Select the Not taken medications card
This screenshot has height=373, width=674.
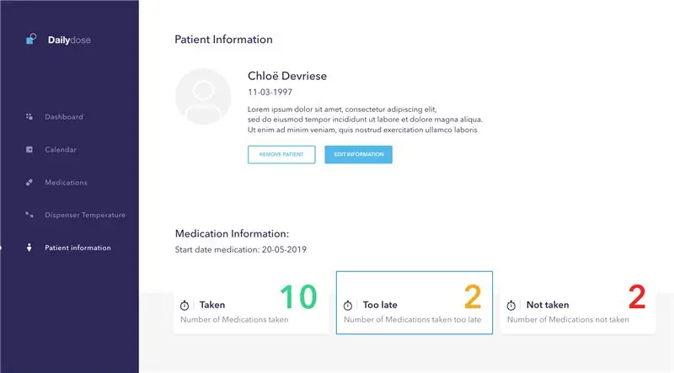coord(578,302)
